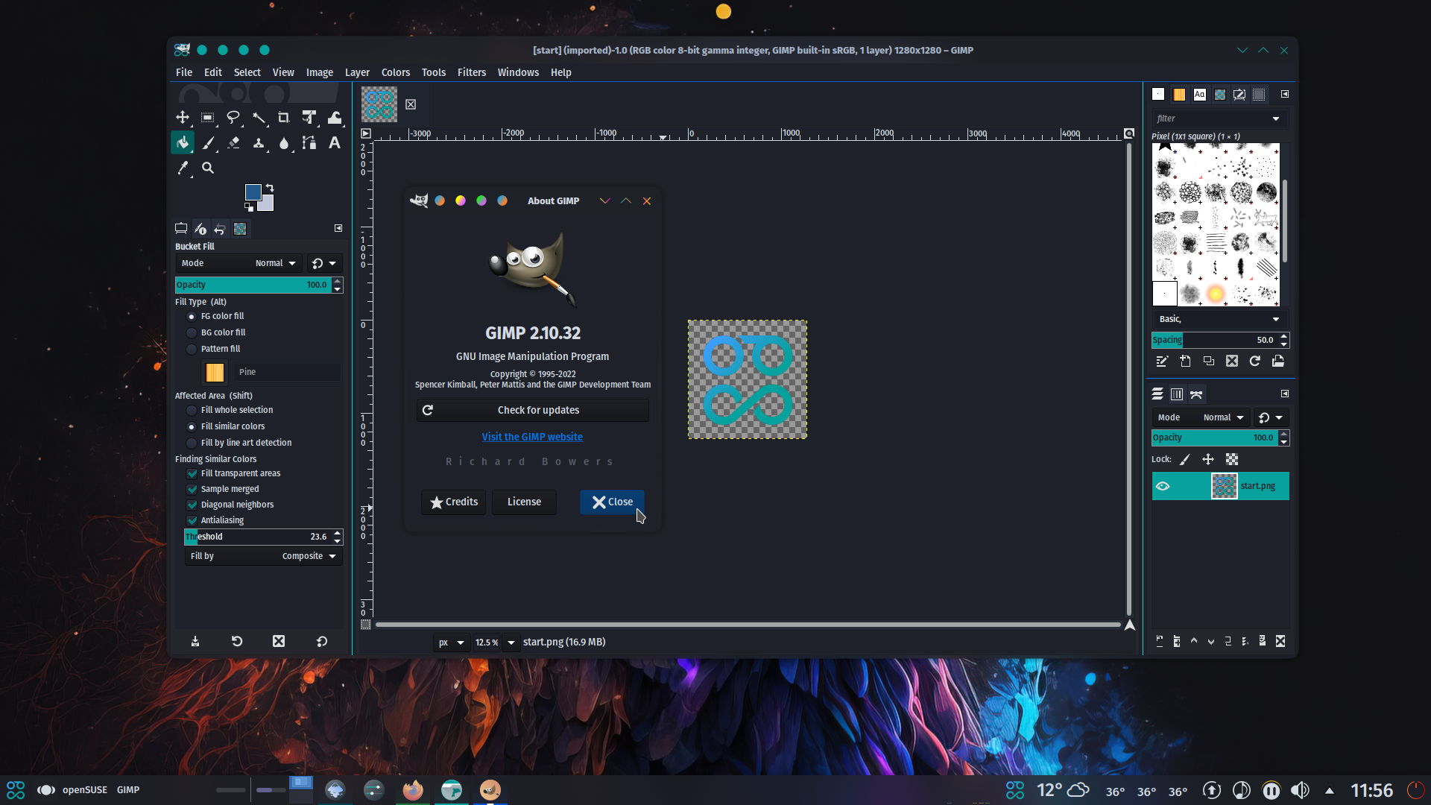Select the Paths tool
The image size is (1431, 805).
tap(309, 143)
